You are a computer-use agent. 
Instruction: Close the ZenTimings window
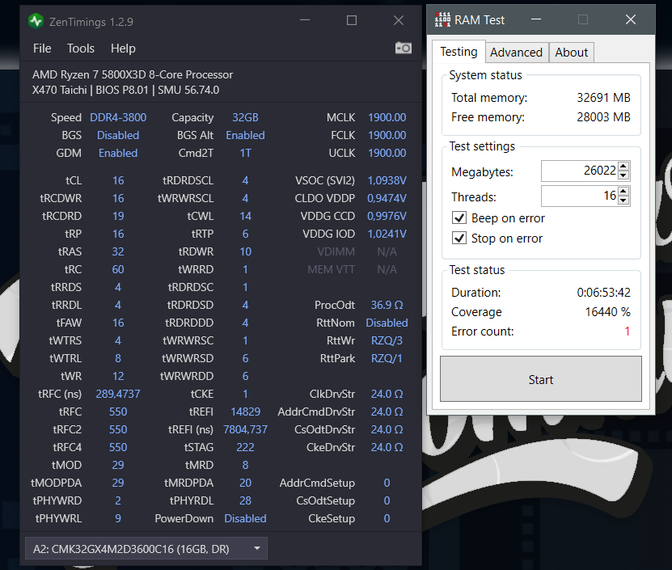click(399, 20)
